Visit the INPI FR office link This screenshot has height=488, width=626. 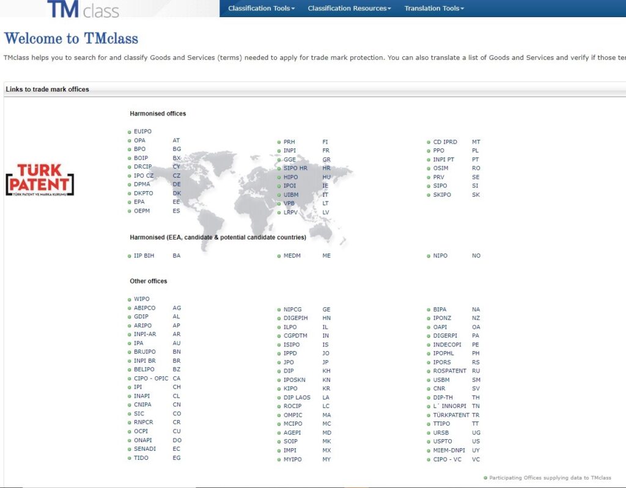tap(289, 151)
